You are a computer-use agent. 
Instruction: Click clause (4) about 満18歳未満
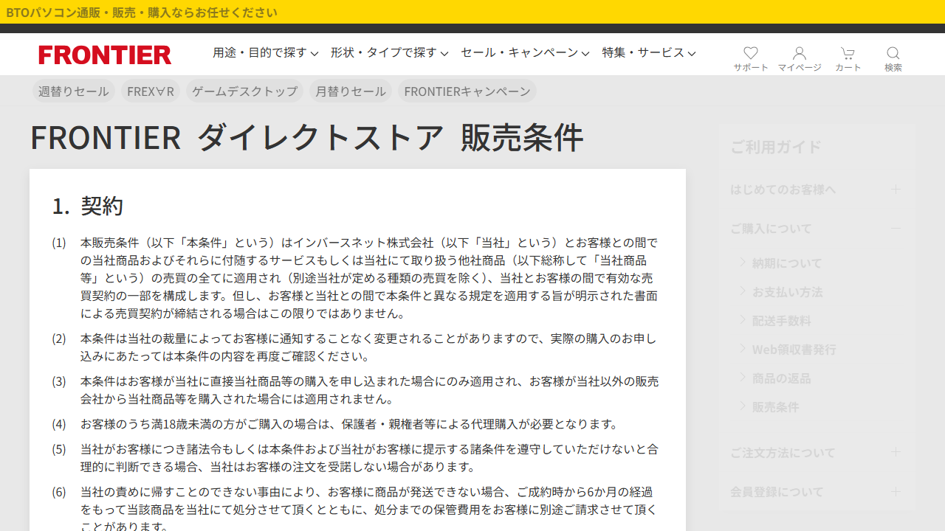tap(349, 424)
